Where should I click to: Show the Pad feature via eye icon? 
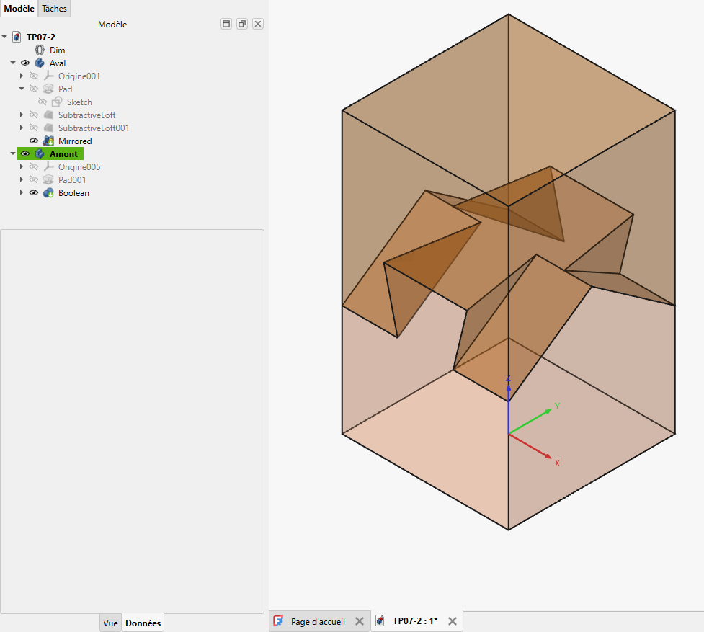point(34,89)
